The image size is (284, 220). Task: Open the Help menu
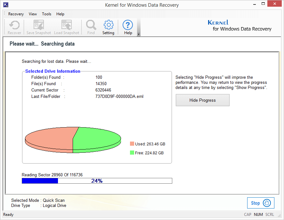click(x=60, y=14)
